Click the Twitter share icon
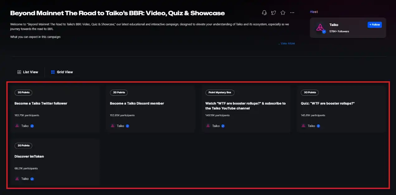 point(274,13)
